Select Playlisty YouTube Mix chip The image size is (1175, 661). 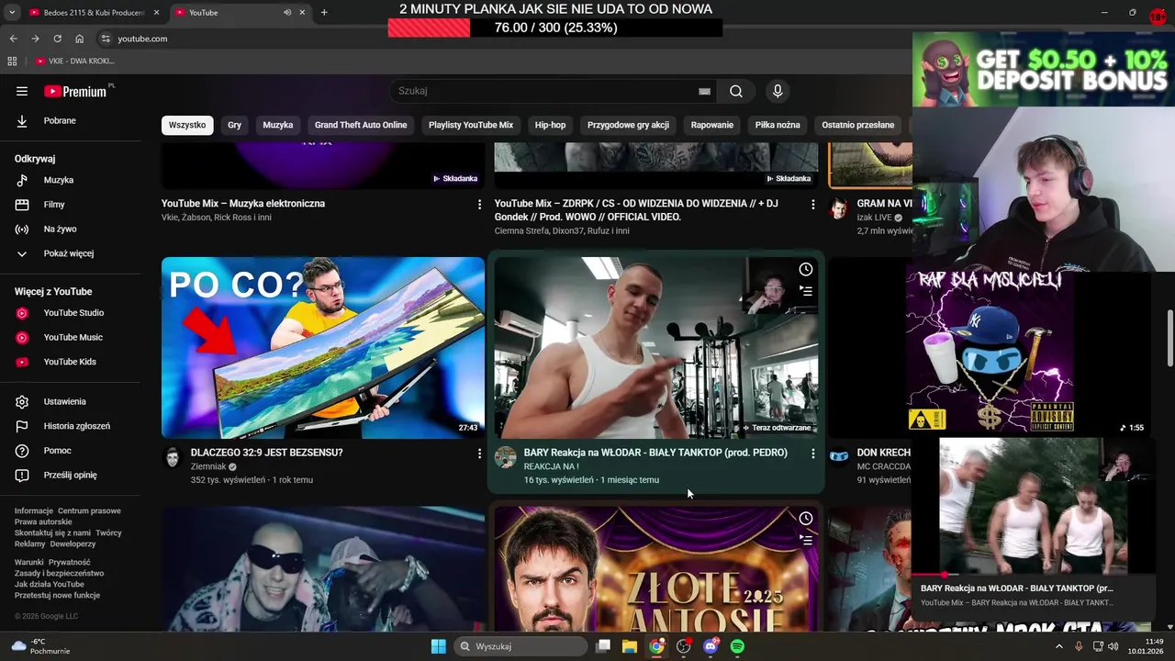click(471, 125)
